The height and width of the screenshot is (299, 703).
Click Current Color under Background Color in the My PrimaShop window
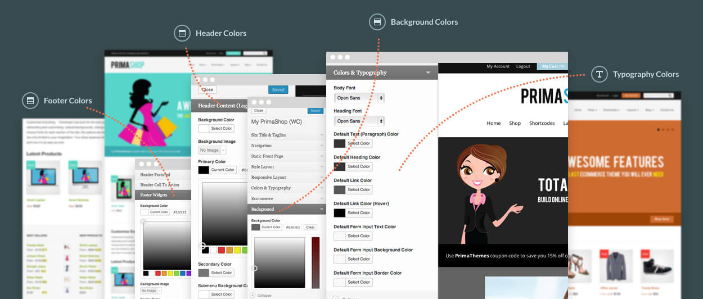click(271, 228)
